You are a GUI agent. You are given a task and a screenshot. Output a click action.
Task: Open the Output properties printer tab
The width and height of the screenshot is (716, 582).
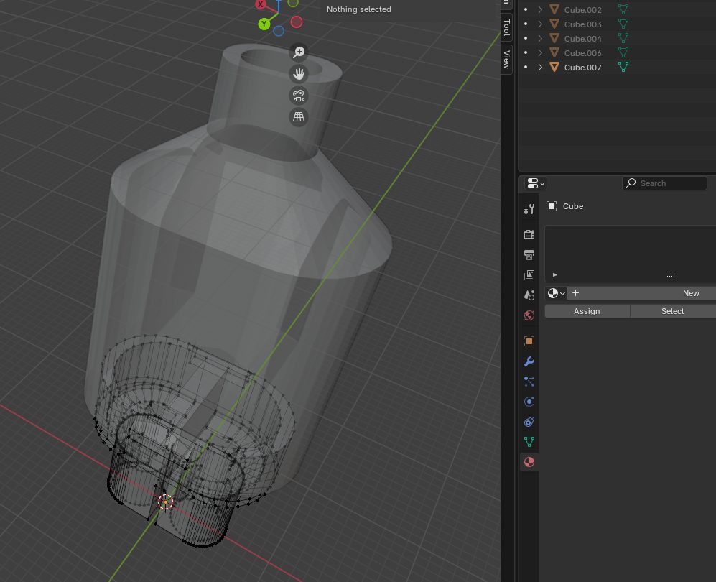tap(529, 254)
